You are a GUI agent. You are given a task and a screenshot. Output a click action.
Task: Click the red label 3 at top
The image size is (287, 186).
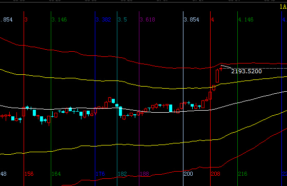point(26,19)
